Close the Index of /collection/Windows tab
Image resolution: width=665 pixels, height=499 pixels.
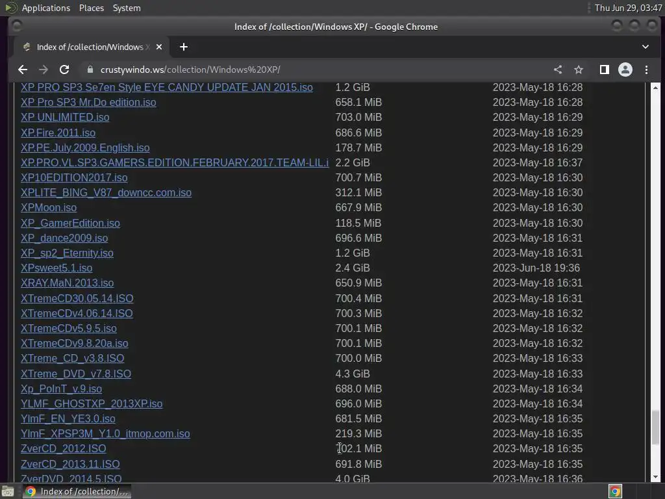[159, 47]
